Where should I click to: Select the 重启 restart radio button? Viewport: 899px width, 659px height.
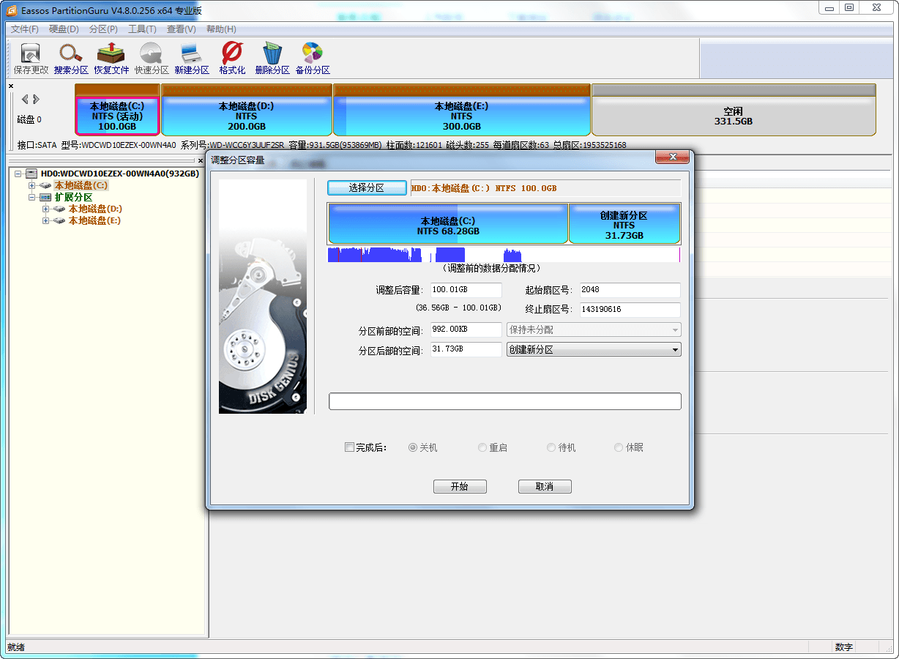[x=482, y=447]
